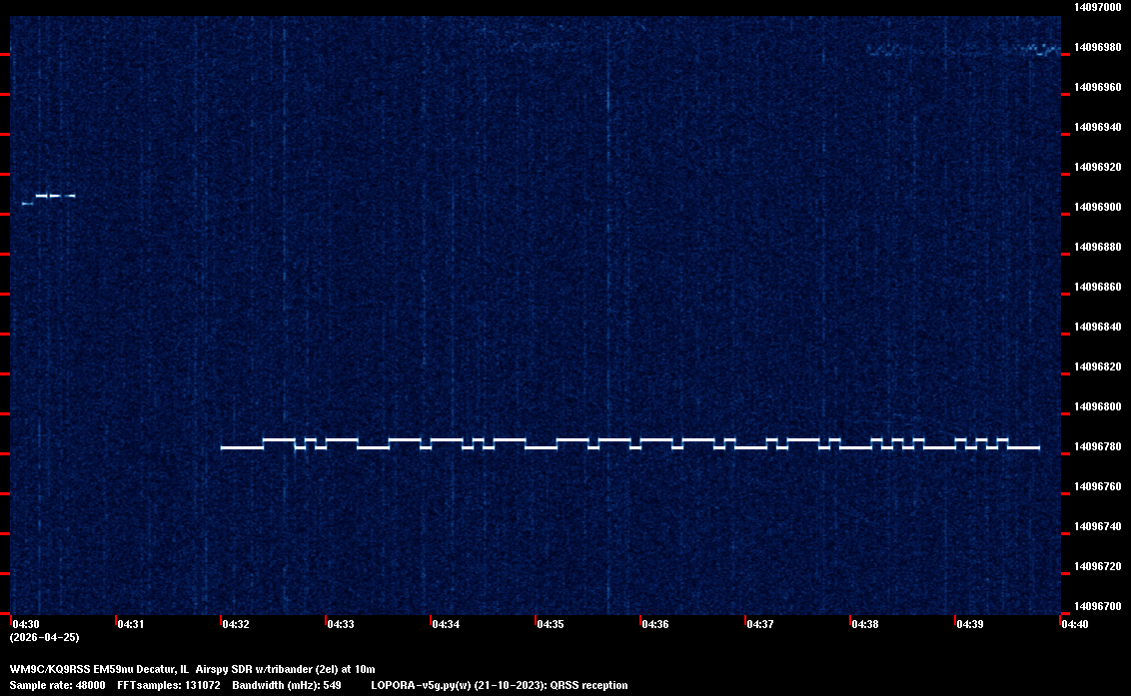Select the 14096700 frequency label
The image size is (1131, 696).
(1097, 606)
